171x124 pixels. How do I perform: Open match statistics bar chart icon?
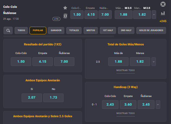click(x=163, y=13)
